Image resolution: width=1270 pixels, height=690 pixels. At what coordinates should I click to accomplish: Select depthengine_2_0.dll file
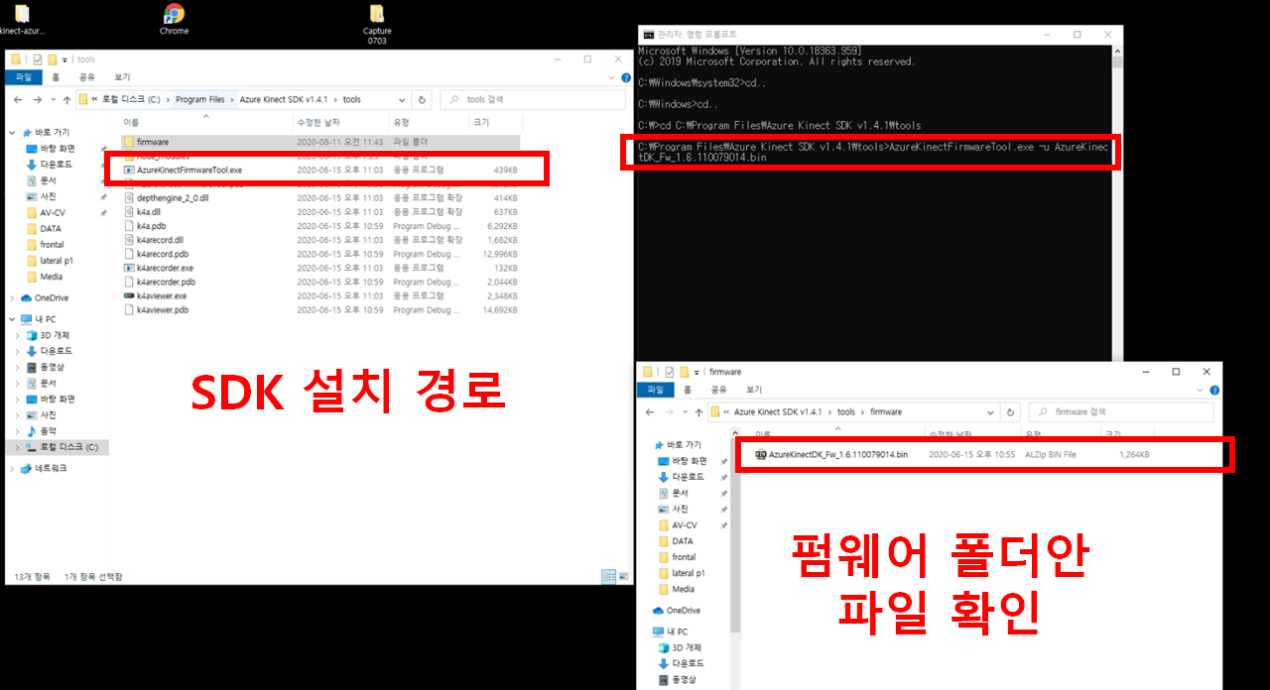click(319, 197)
